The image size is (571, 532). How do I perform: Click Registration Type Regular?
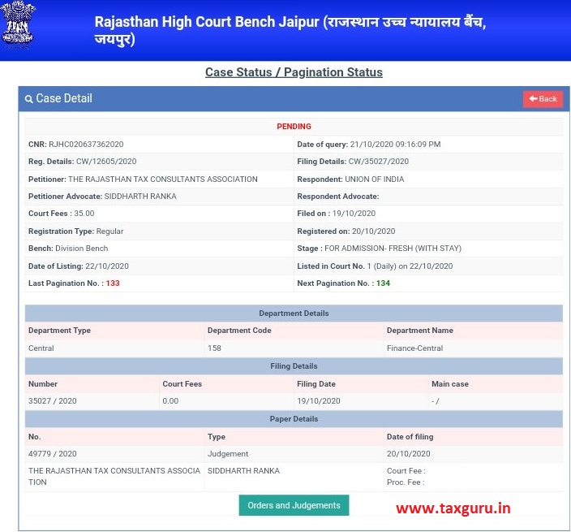109,231
